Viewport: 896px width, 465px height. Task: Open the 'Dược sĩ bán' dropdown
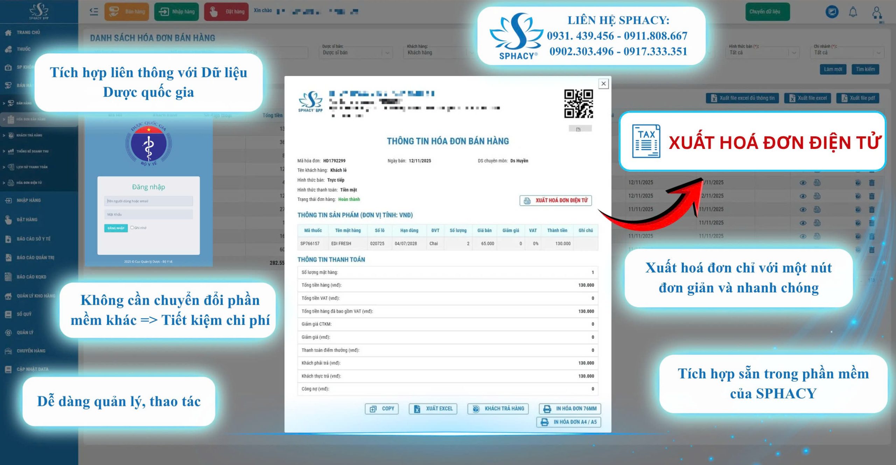[x=356, y=53]
